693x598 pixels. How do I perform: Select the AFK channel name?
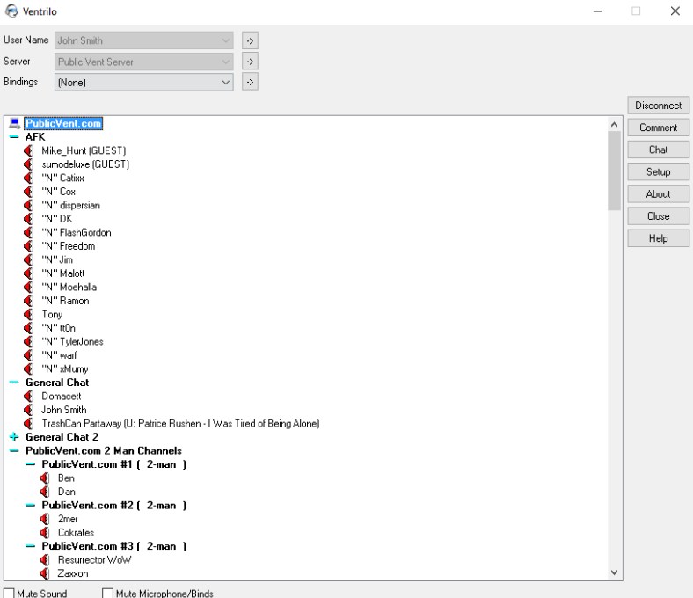(35, 137)
